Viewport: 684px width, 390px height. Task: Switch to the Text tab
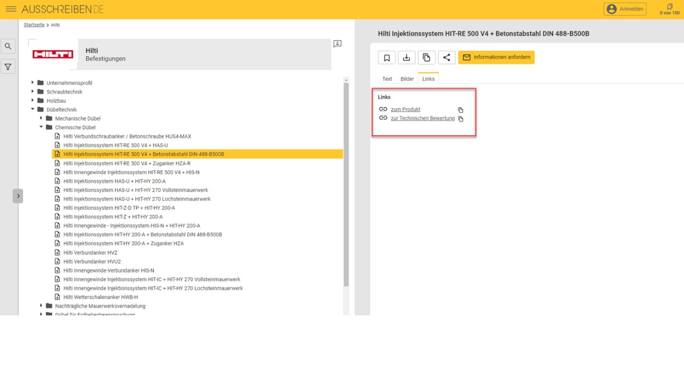(x=387, y=79)
